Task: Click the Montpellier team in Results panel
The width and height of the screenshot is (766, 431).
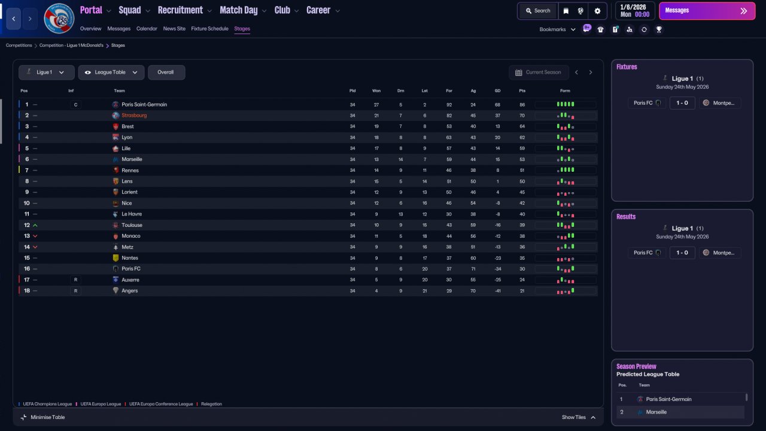Action: coord(720,253)
